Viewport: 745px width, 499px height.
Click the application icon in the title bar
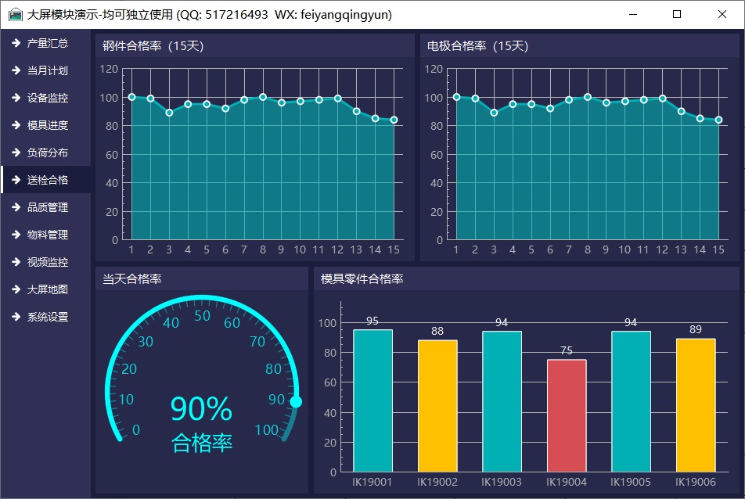pyautogui.click(x=15, y=14)
